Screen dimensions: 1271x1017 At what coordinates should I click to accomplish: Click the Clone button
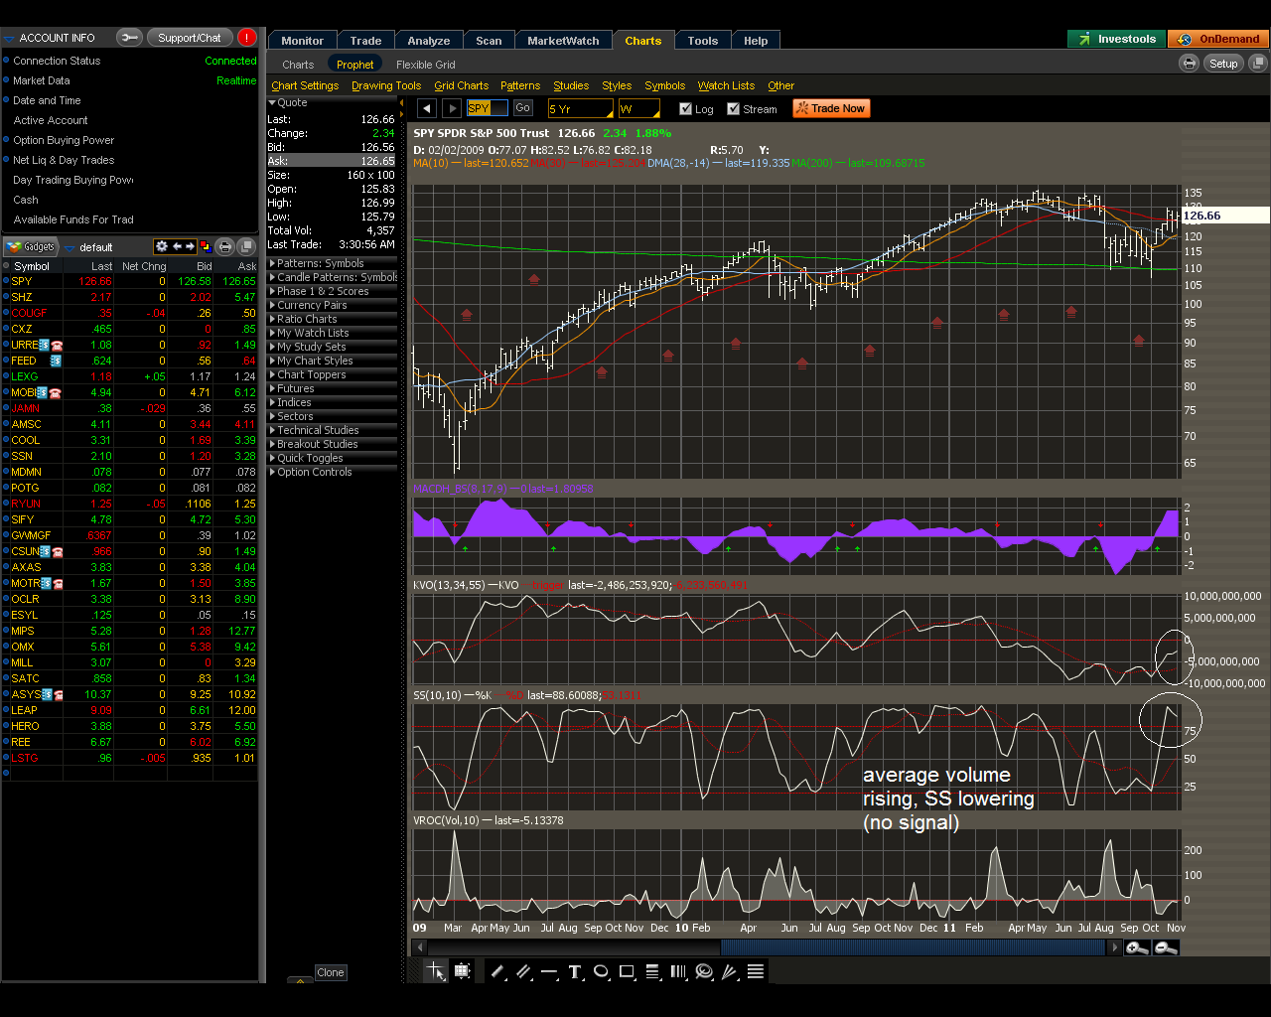pos(331,972)
